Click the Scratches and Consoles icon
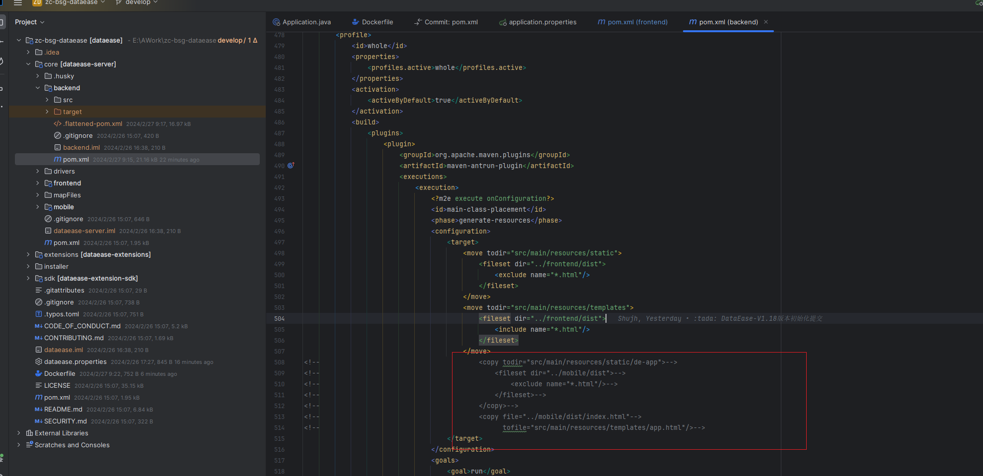Screen dimensions: 983x476 (29, 445)
